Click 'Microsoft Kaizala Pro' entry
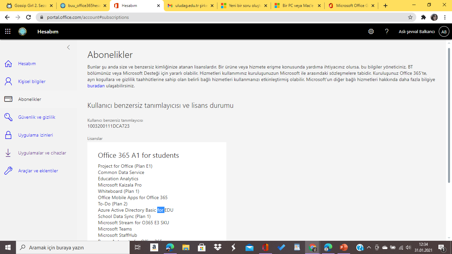Screen dimensions: 452x254 pyautogui.click(x=120, y=185)
